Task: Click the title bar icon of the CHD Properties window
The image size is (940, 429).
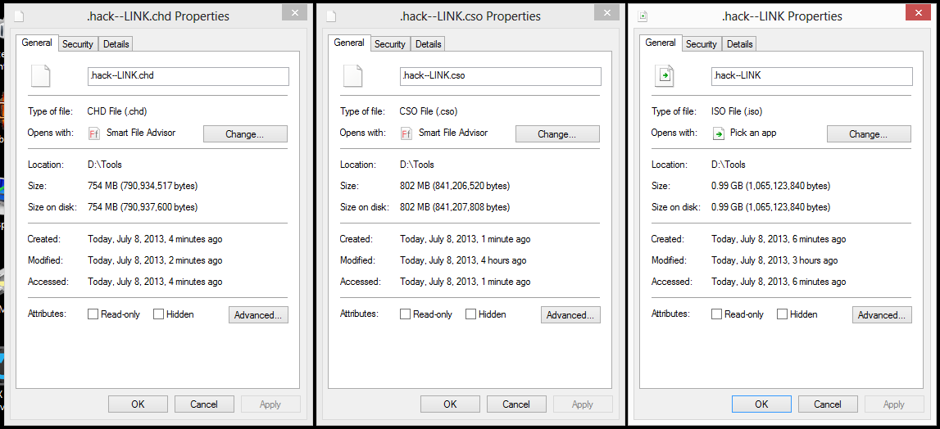Action: (20, 16)
